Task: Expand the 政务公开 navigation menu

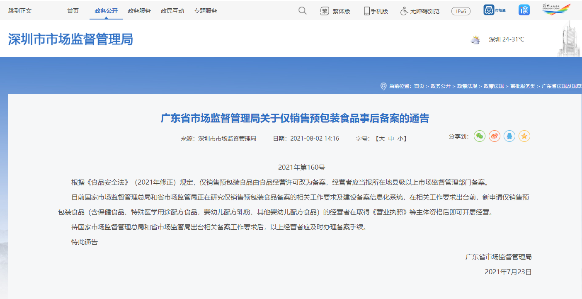Action: click(x=105, y=11)
